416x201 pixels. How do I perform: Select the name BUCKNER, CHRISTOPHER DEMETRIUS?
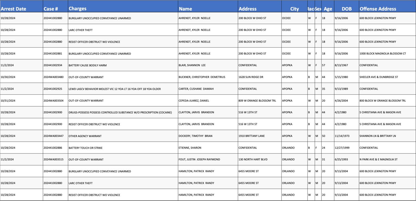[x=208, y=77]
